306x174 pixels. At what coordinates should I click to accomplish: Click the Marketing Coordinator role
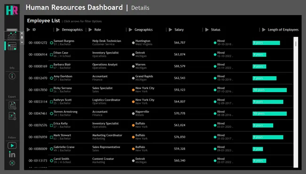[x=107, y=135]
